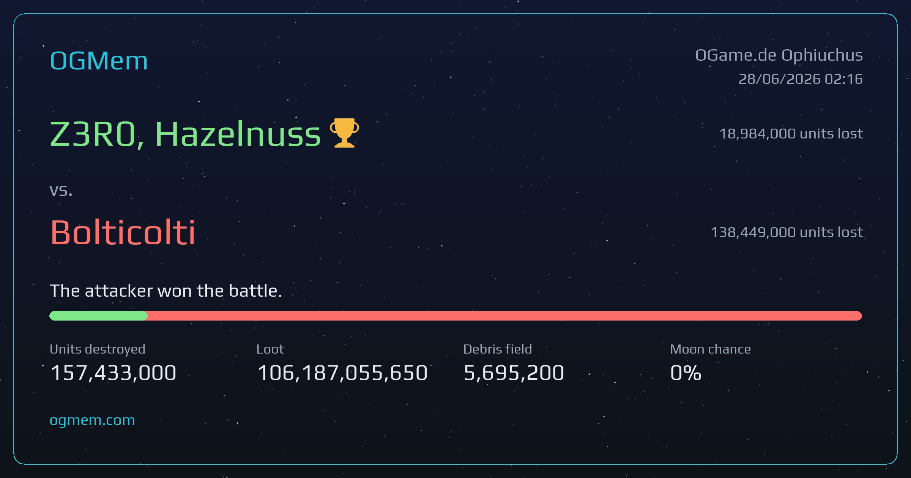Click the OGame.de Ophiuchus server label
Image resolution: width=911 pixels, height=478 pixels.
point(779,55)
